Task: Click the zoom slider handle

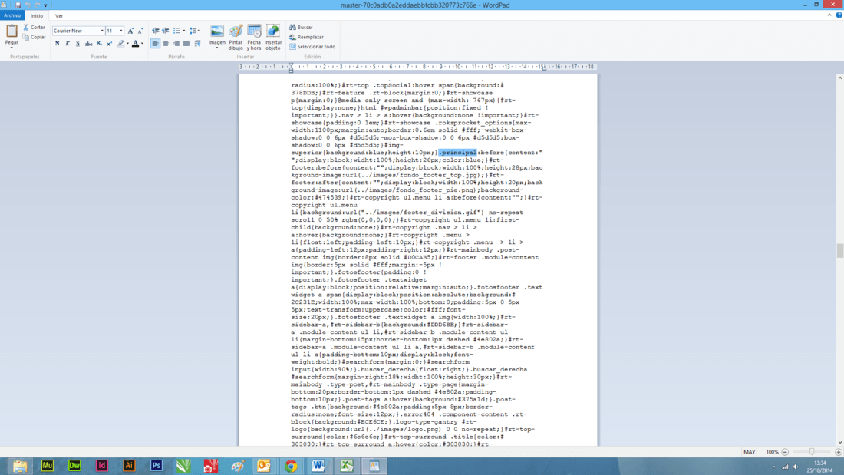Action: [812, 452]
